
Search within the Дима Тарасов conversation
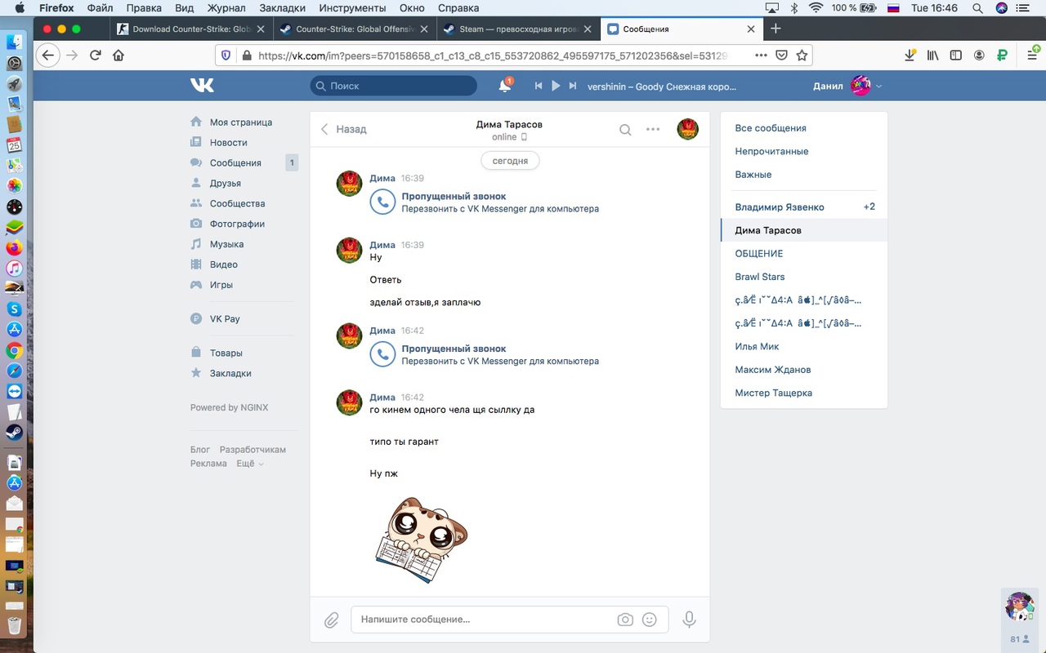(625, 129)
